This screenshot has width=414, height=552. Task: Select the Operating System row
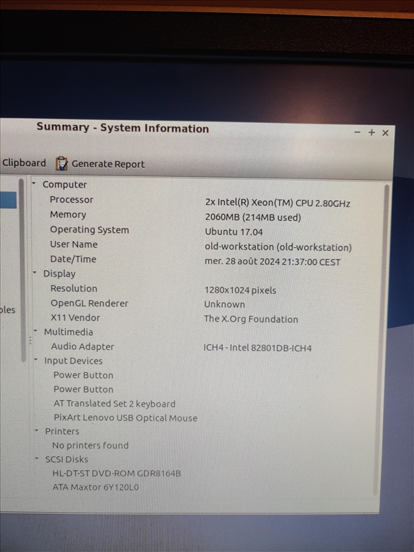(x=89, y=230)
